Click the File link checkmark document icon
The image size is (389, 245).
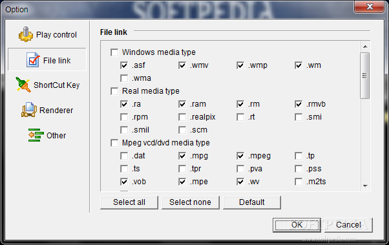click(33, 60)
